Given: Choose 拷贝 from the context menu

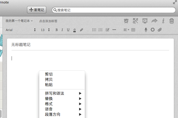Looking at the screenshot, I should pyautogui.click(x=62, y=80).
